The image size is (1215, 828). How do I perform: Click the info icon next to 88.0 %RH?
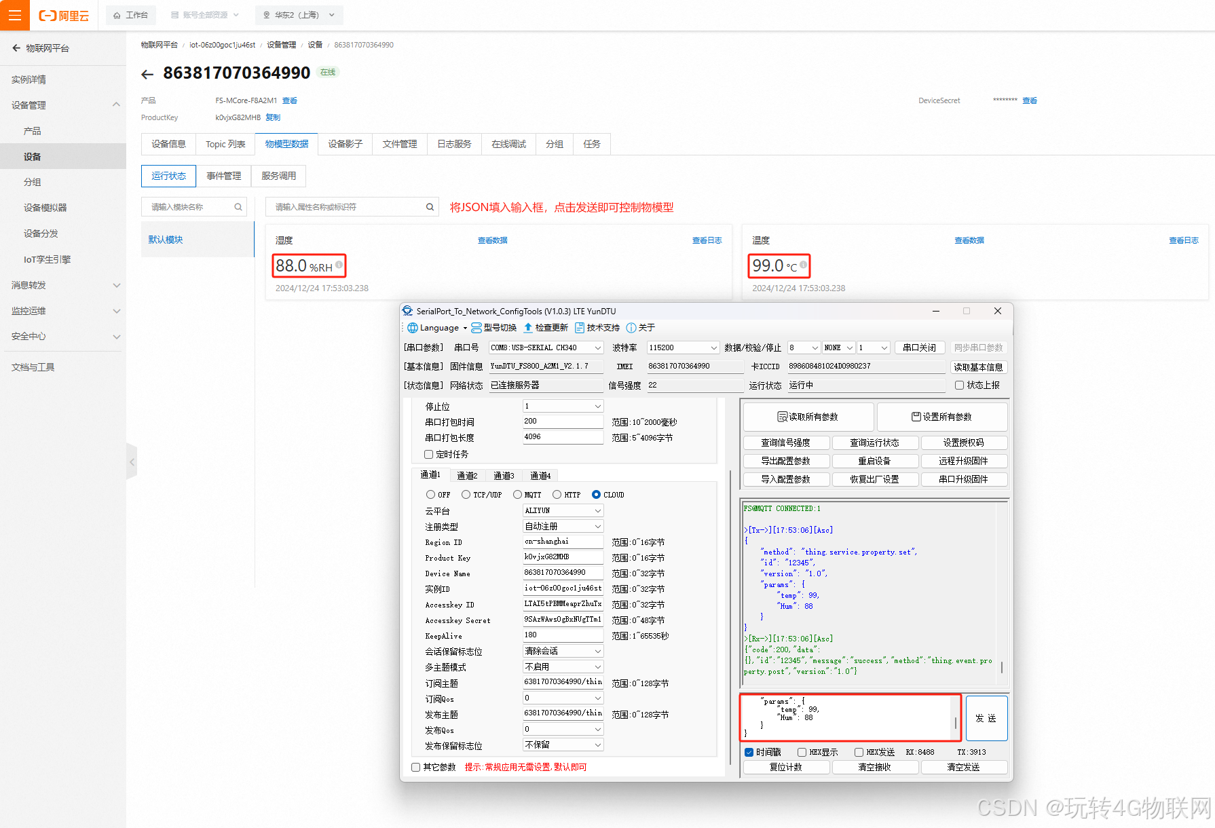tap(339, 265)
